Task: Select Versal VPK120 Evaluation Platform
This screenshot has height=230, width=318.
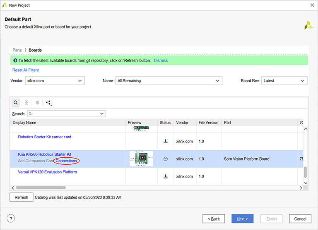Action: (48, 172)
